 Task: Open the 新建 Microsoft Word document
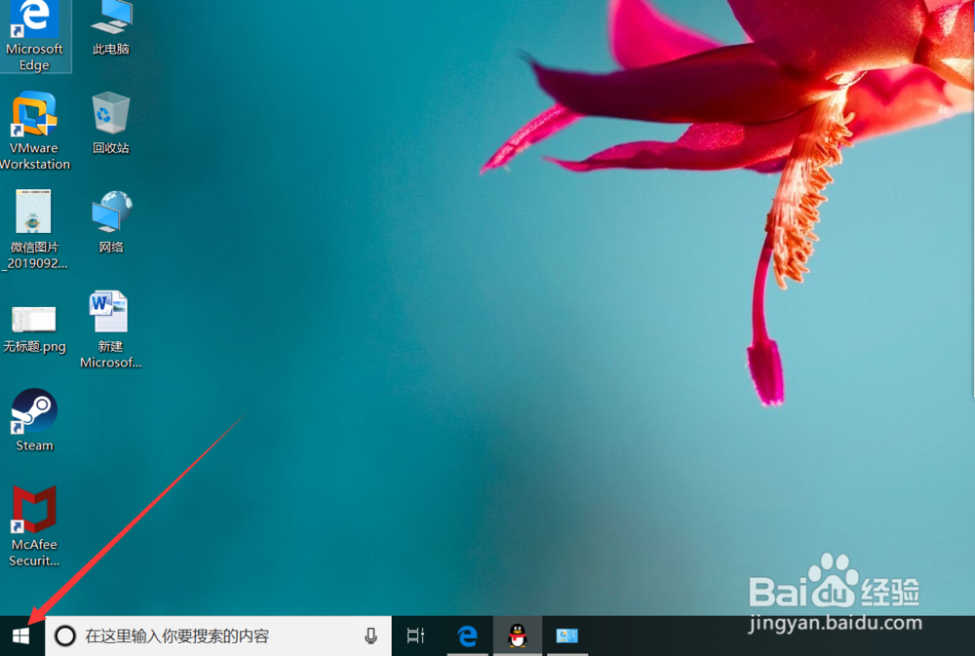point(109,312)
